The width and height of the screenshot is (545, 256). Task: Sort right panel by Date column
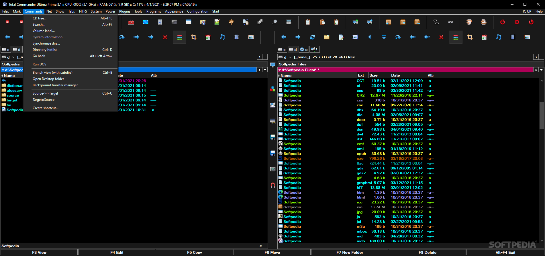pyautogui.click(x=408, y=75)
